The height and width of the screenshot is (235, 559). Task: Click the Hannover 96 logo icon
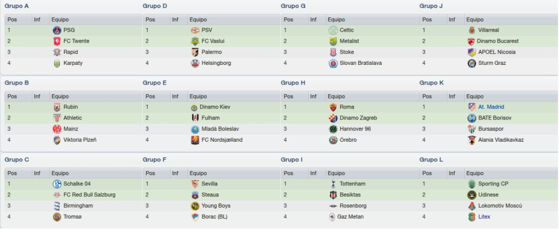click(333, 129)
